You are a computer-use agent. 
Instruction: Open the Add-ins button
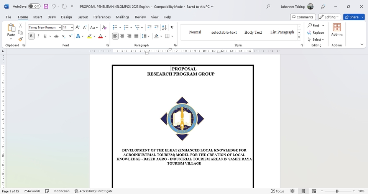337,30
